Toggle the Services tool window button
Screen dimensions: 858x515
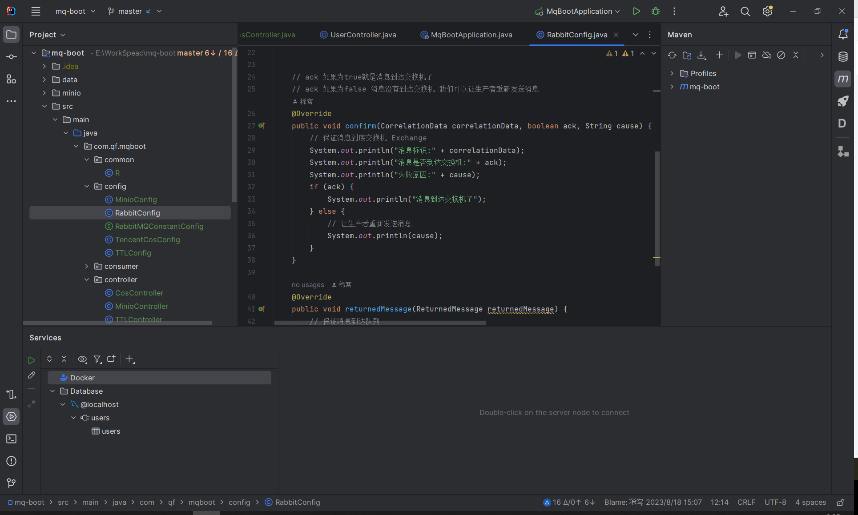(x=12, y=417)
